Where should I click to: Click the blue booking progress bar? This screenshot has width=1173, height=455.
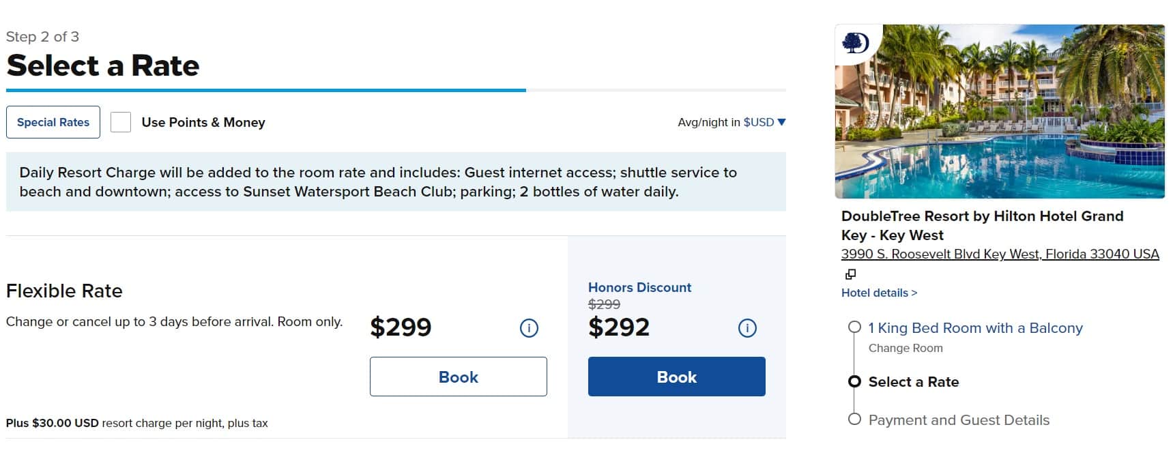(x=266, y=89)
